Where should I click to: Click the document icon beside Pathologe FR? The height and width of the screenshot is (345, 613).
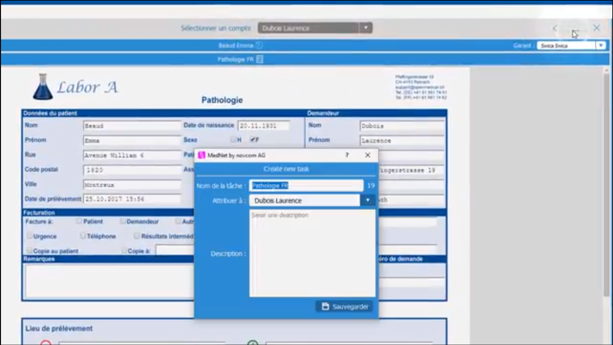(x=259, y=59)
